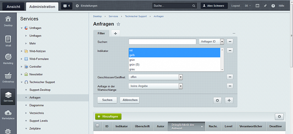This screenshot has height=134, width=293.
Task: Remove the Indikator filter row
Action: coord(230,51)
